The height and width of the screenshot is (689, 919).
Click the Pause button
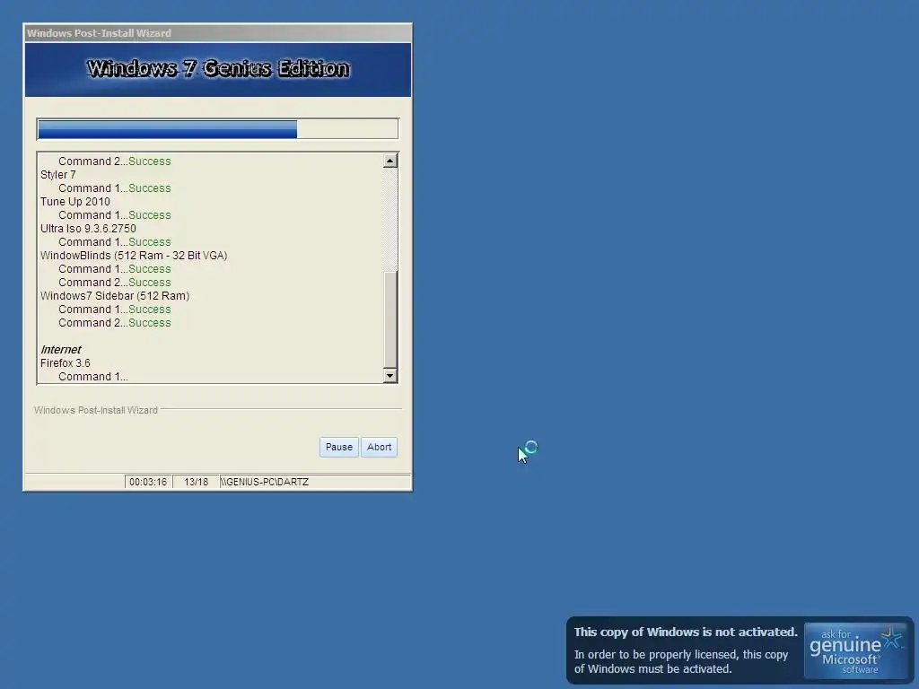point(338,447)
